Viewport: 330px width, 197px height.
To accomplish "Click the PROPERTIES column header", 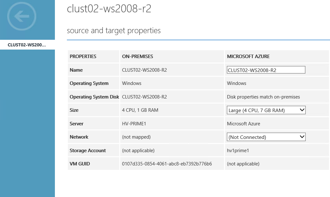I will [83, 57].
